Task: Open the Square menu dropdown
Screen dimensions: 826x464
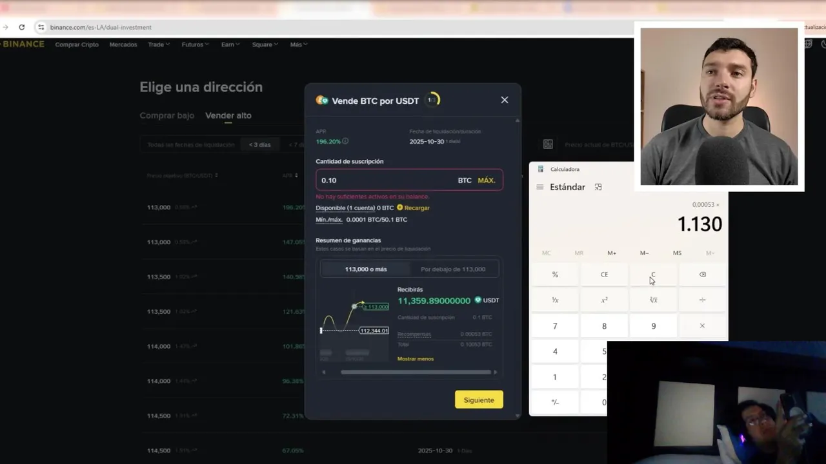Action: 265,44
